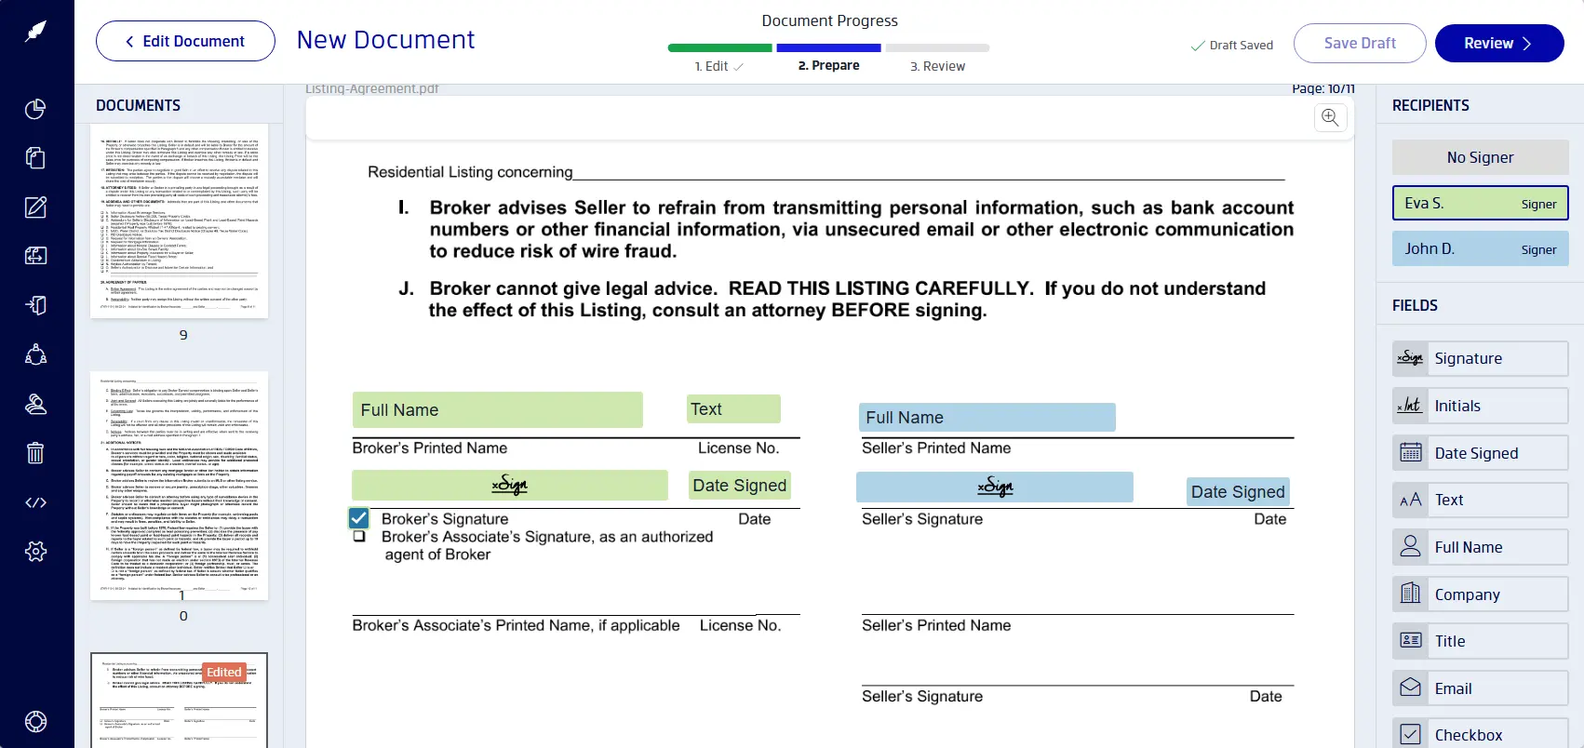
Task: Open the settings gear sidebar icon
Action: (35, 552)
